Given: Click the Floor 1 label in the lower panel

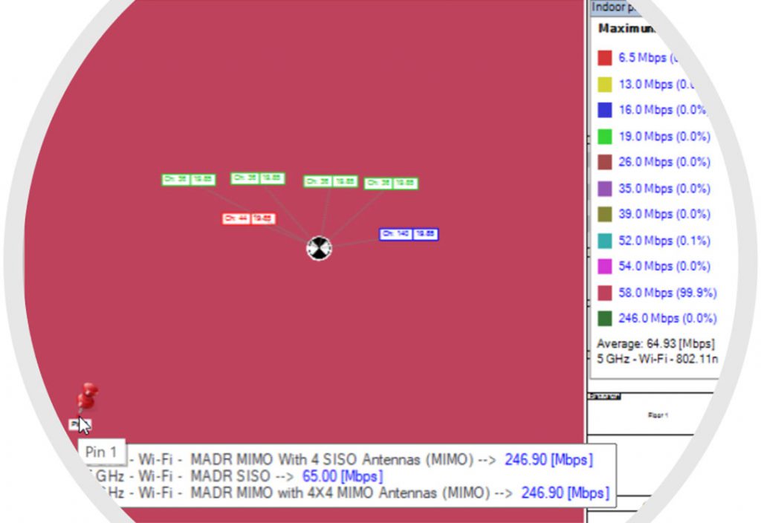Looking at the screenshot, I should click(x=658, y=415).
